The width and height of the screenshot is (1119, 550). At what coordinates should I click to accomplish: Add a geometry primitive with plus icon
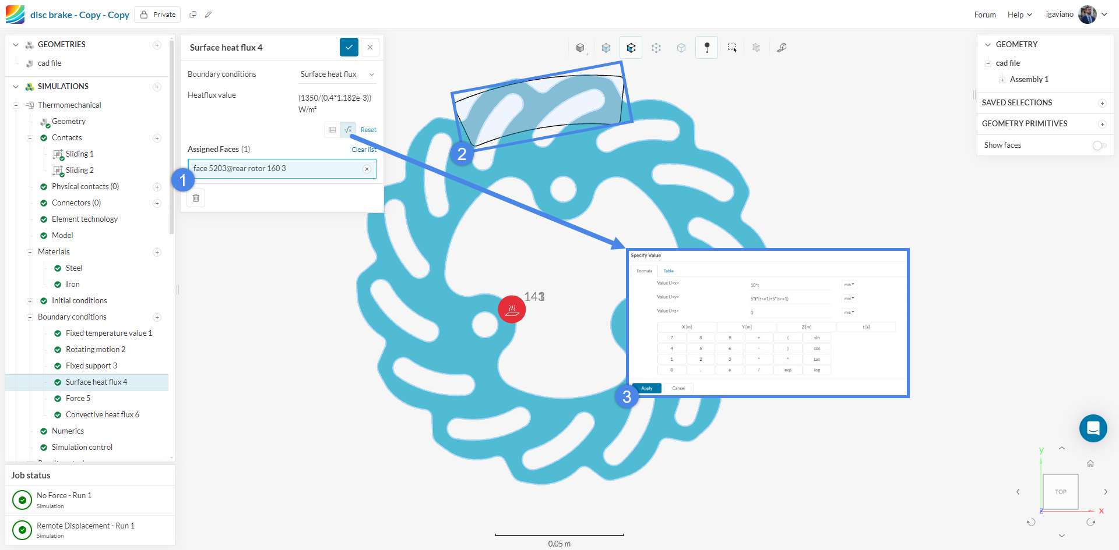1102,124
